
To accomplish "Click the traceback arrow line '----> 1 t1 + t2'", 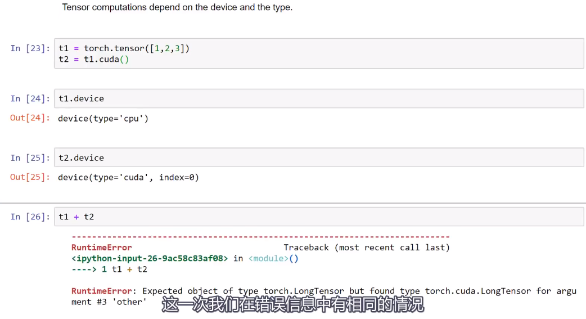I will pos(109,269).
